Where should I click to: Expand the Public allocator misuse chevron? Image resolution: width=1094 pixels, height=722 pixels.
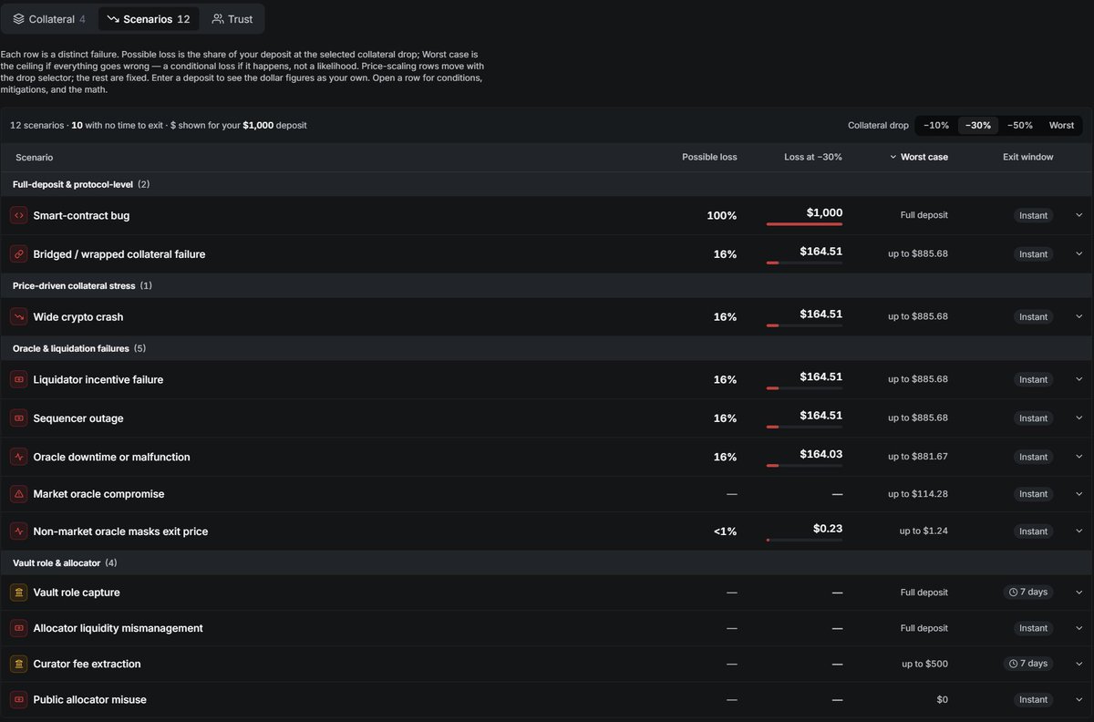tap(1079, 699)
